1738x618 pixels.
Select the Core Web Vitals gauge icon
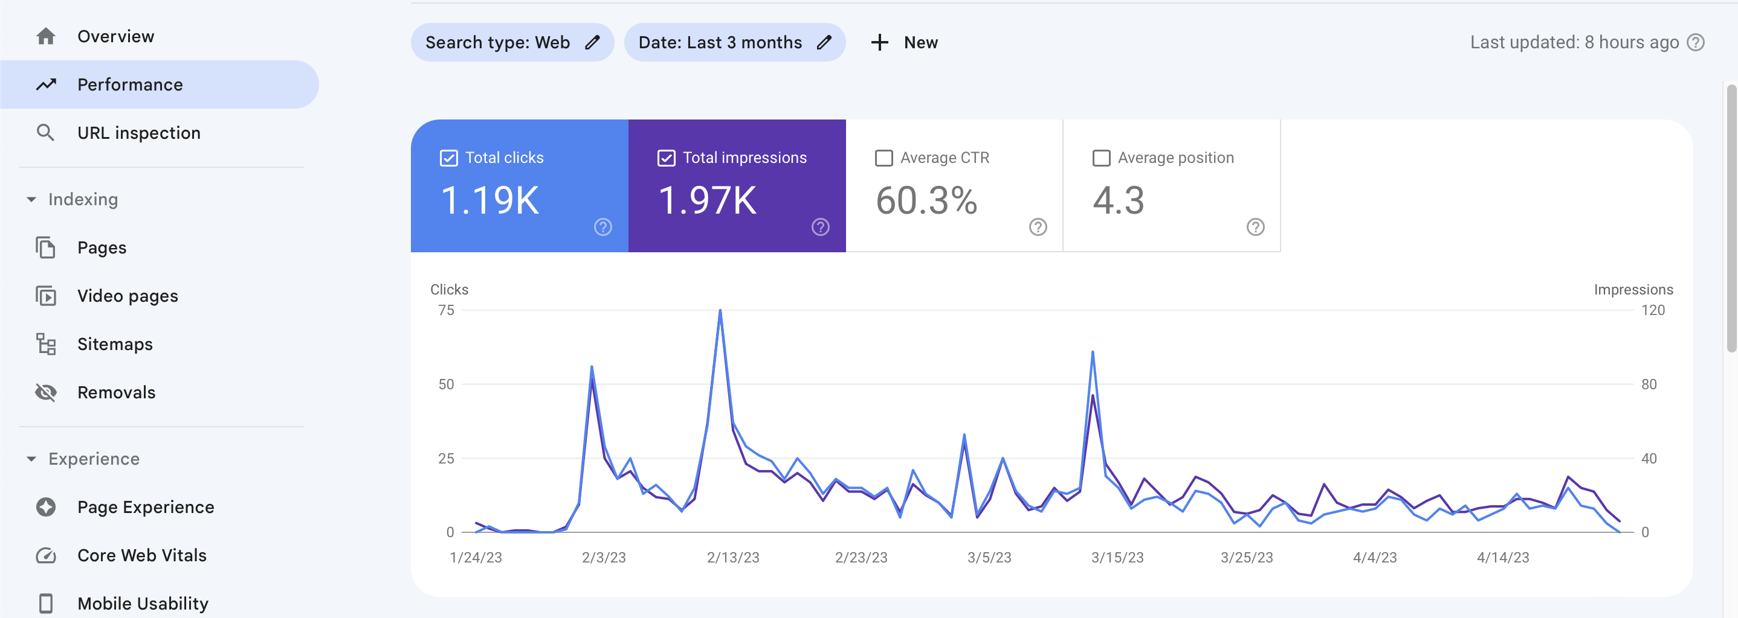tap(47, 555)
